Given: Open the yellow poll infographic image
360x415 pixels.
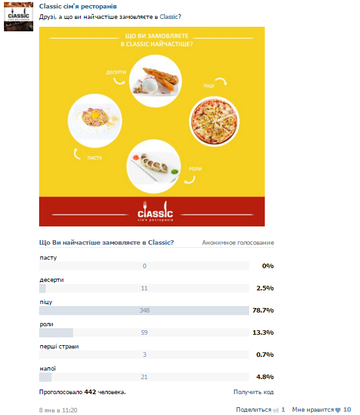Looking at the screenshot, I should [152, 127].
